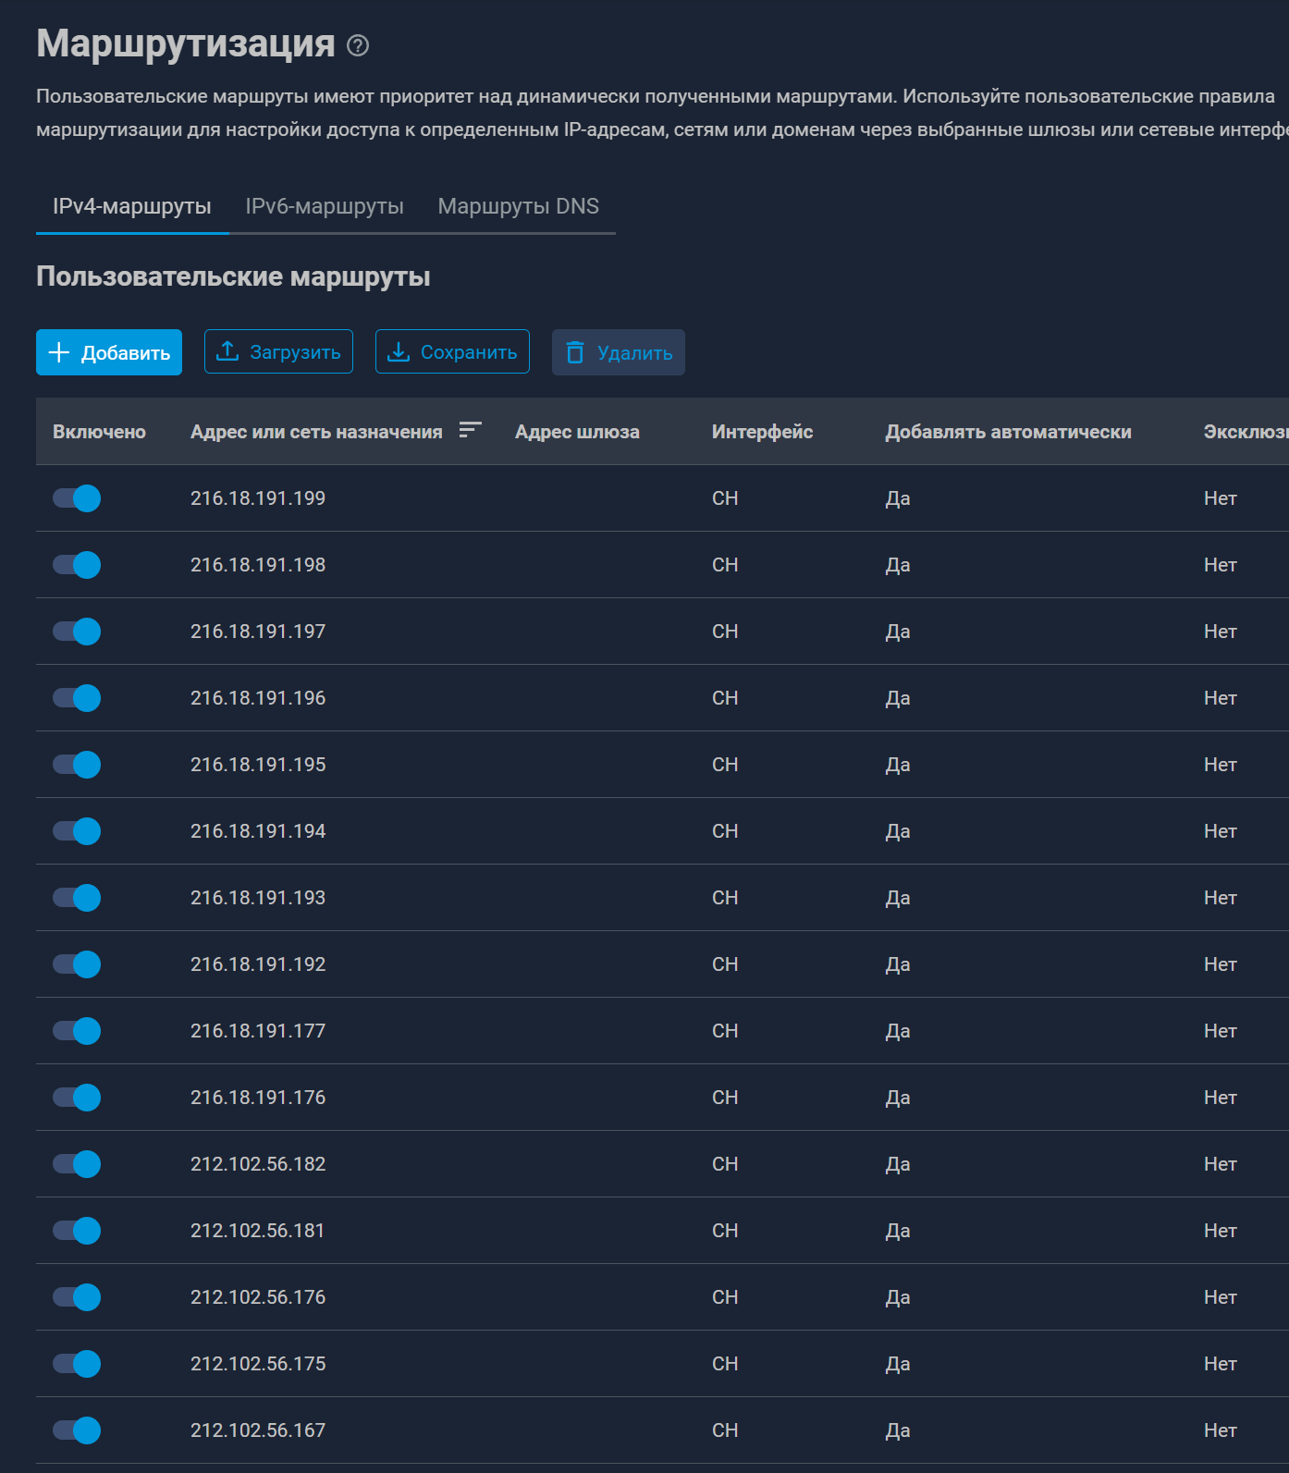
Task: Click the Загрузить upload button
Action: (x=278, y=352)
